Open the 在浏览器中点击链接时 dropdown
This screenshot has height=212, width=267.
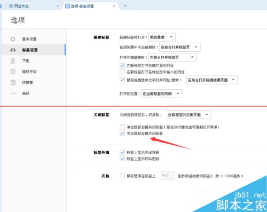(x=180, y=47)
